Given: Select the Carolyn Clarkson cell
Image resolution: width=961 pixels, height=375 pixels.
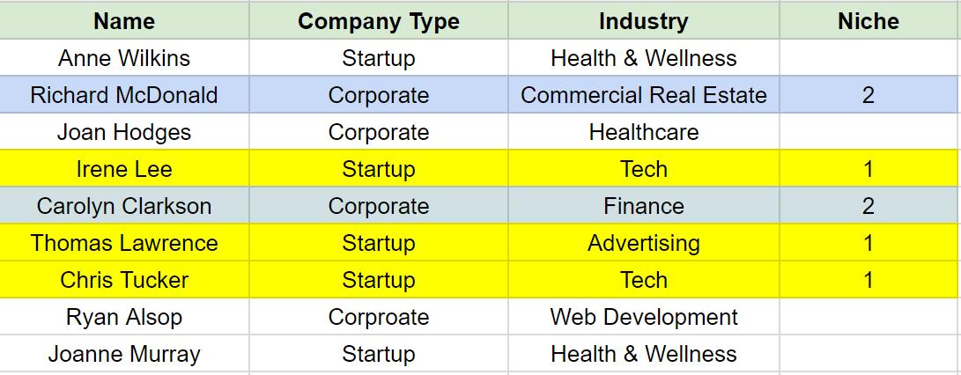Looking at the screenshot, I should tap(124, 206).
